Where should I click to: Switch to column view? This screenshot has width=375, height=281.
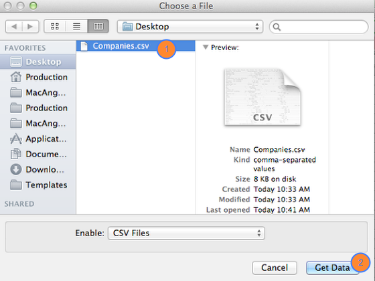tap(98, 26)
